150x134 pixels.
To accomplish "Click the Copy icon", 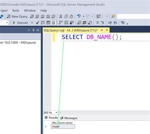I will [66, 17].
